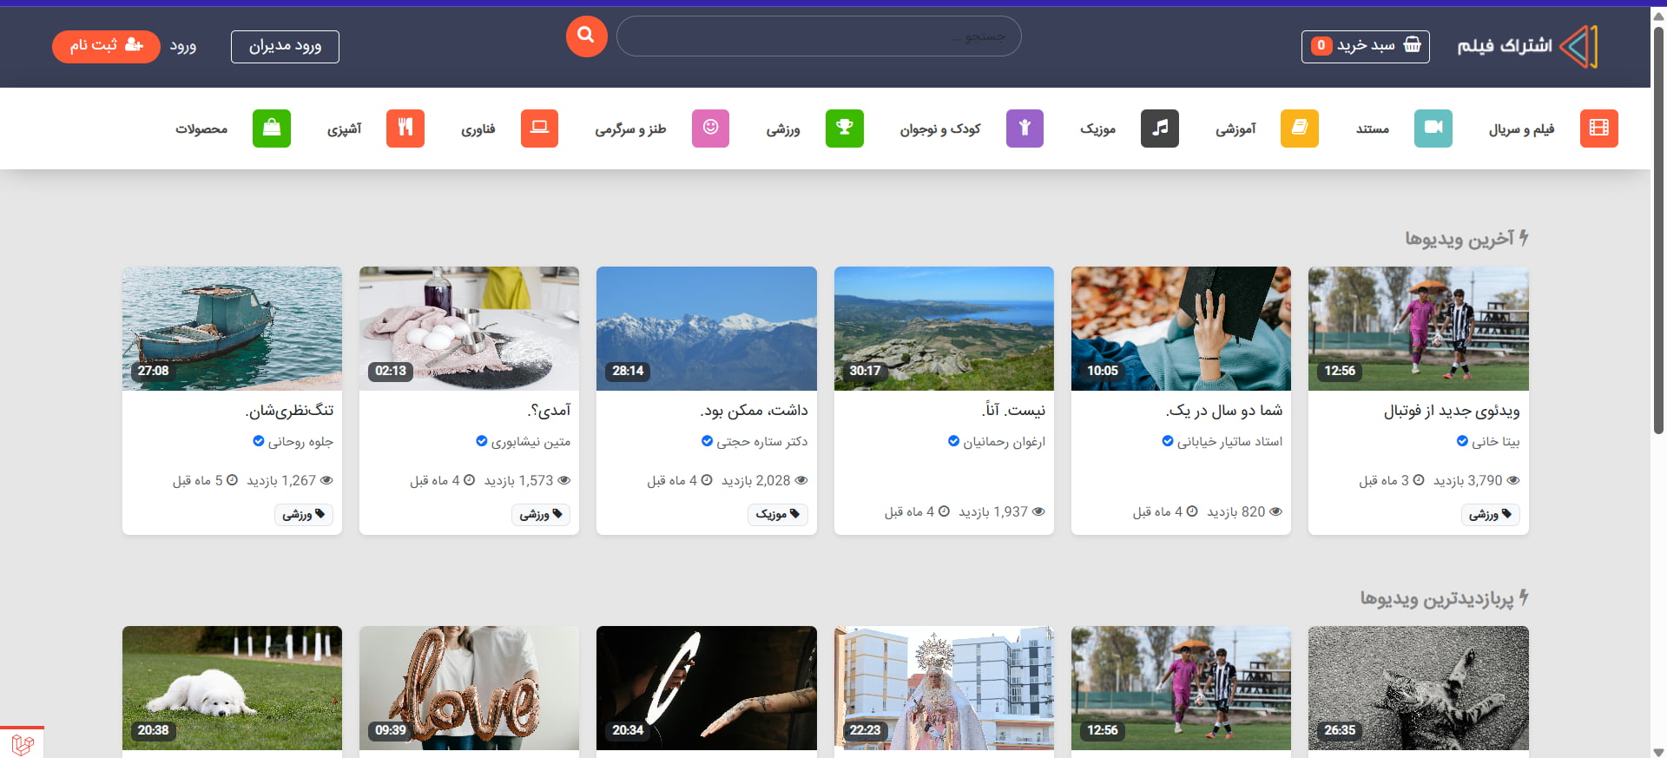Open the coastal landscape thumbnail with duration 30:17
This screenshot has width=1667, height=758.
[944, 328]
